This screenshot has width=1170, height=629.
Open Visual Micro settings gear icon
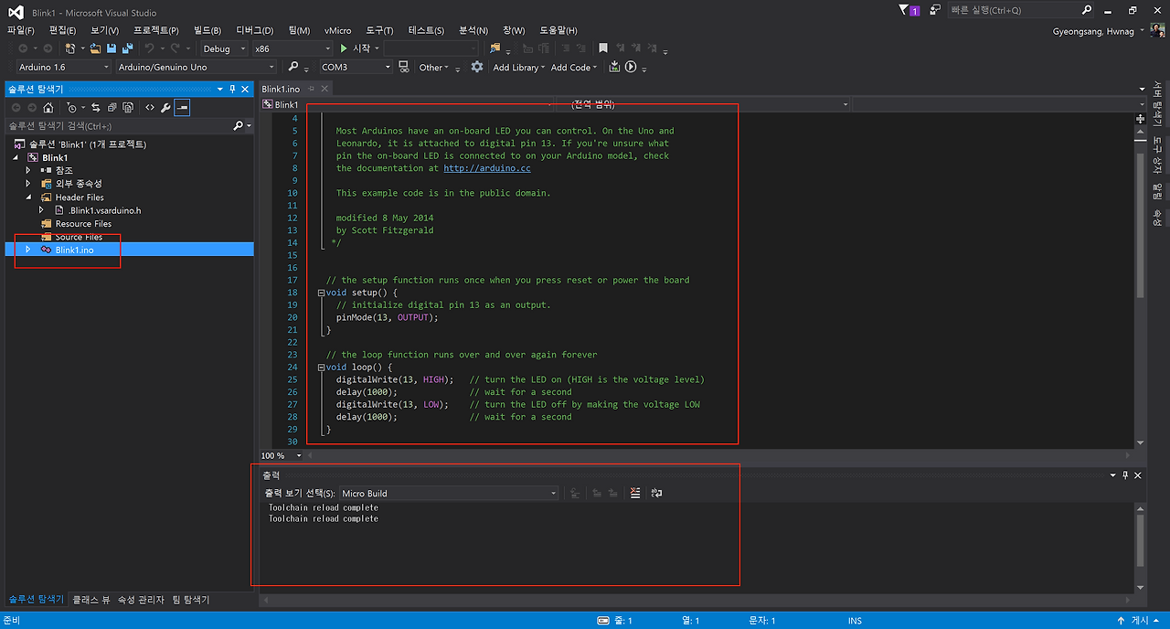pyautogui.click(x=476, y=67)
